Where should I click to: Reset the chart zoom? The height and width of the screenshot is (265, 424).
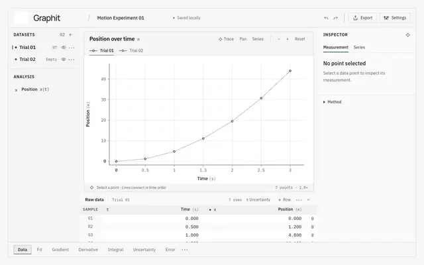pos(300,39)
